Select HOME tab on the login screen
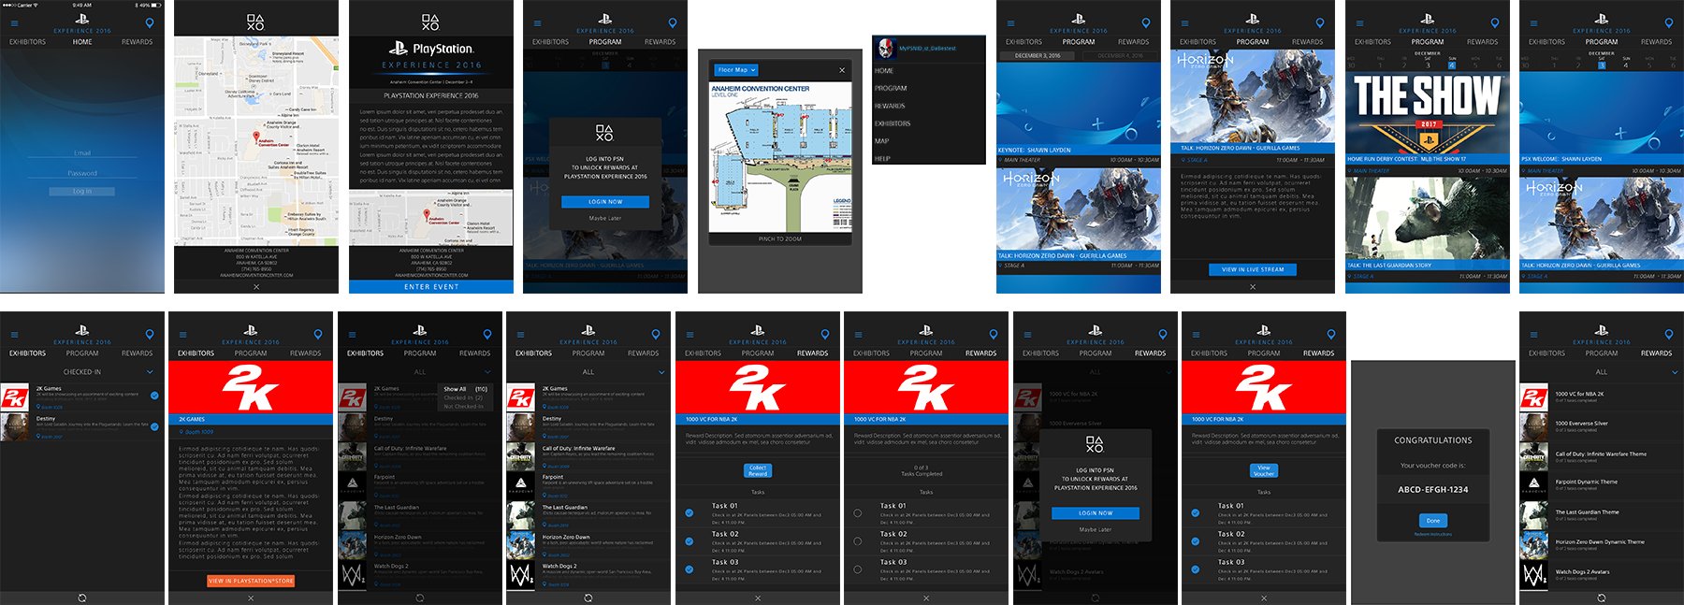Screen dimensions: 1684x605 click(82, 42)
